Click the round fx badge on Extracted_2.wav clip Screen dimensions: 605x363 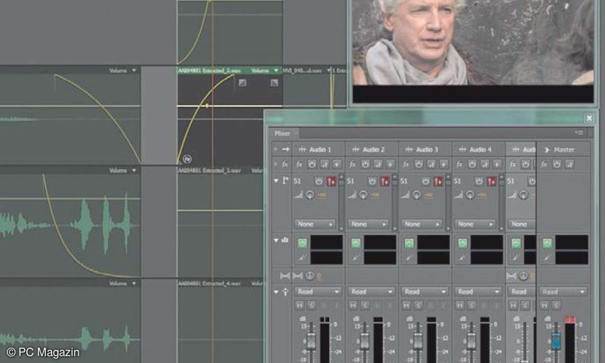(187, 159)
